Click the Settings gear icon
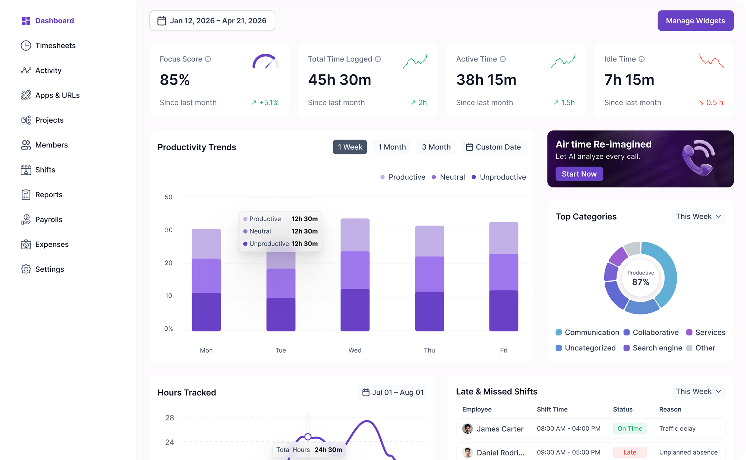Viewport: 746px width, 460px height. (26, 269)
